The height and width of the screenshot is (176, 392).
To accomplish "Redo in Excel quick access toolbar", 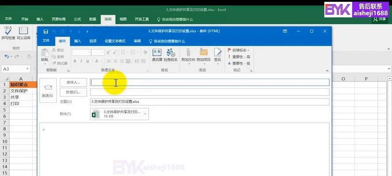I will [x=16, y=57].
